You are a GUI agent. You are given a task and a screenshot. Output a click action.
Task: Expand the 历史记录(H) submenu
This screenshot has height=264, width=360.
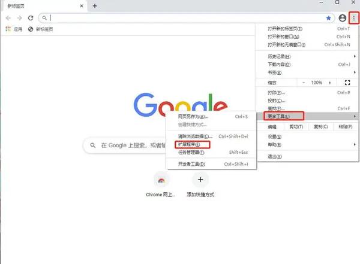[x=308, y=56]
